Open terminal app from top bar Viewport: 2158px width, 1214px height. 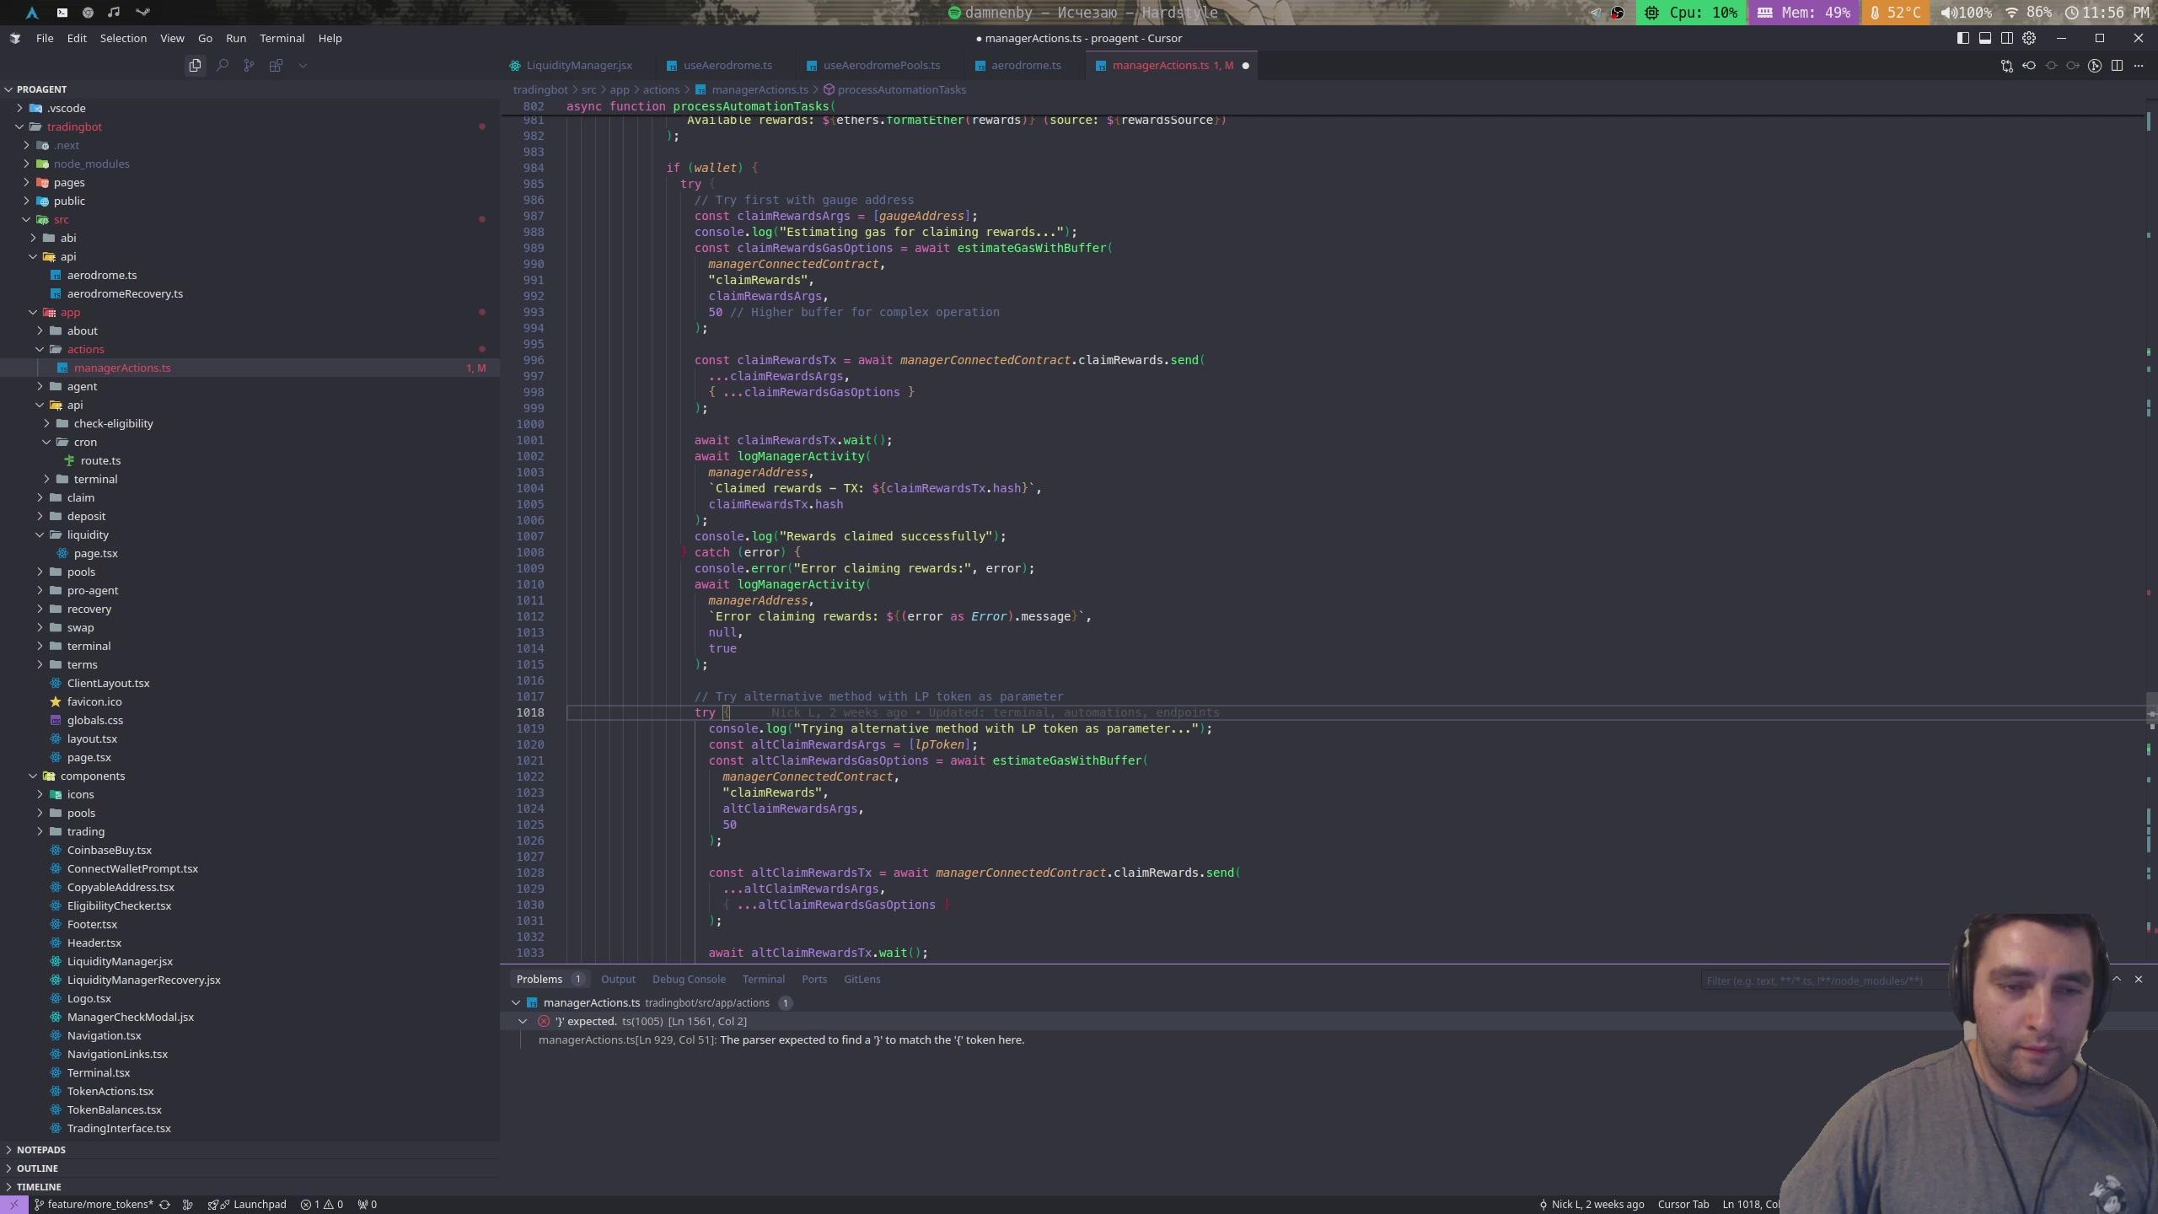[x=62, y=13]
